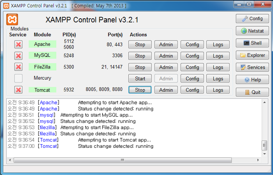Screen dimensions: 273x175
Task: Open Apache Config menu
Action: [192, 45]
